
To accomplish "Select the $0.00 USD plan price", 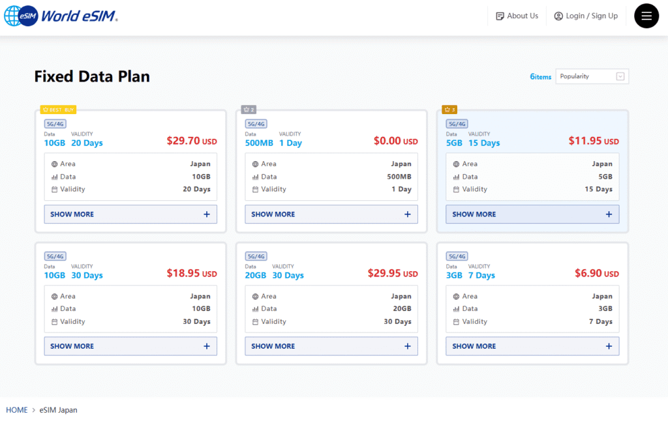I will pos(395,141).
